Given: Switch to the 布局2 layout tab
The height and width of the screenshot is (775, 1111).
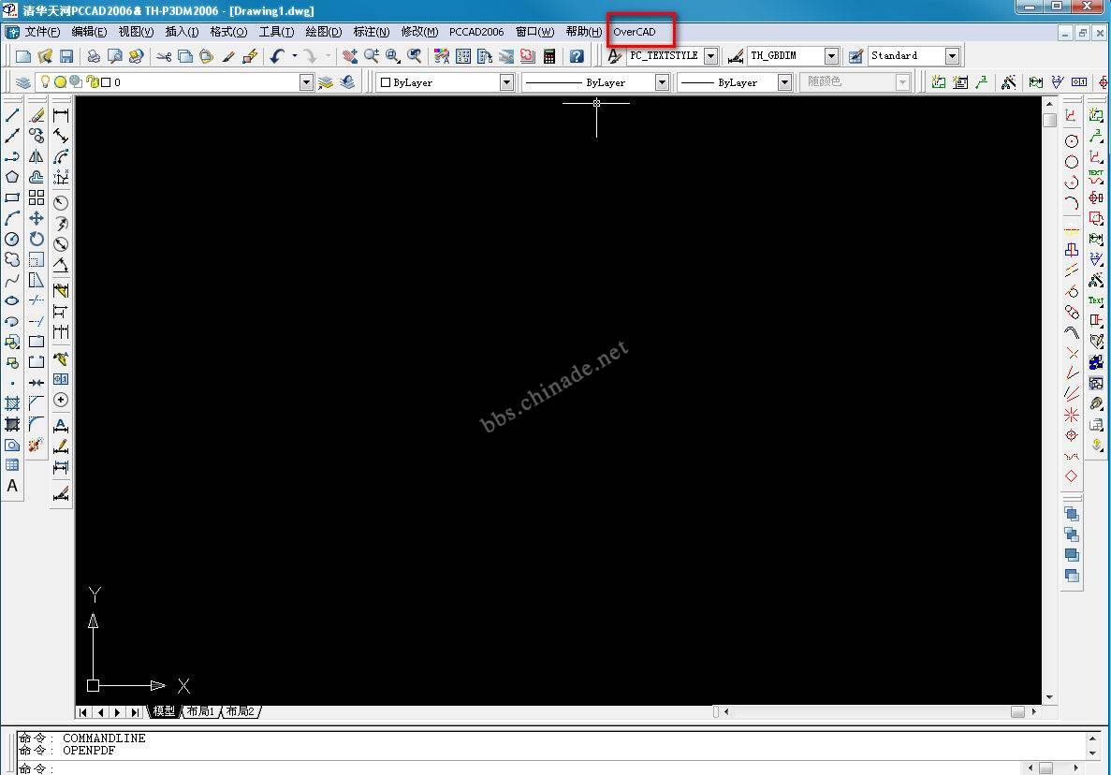Looking at the screenshot, I should click(x=241, y=711).
